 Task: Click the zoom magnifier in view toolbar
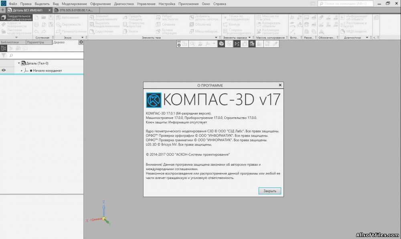[192, 44]
